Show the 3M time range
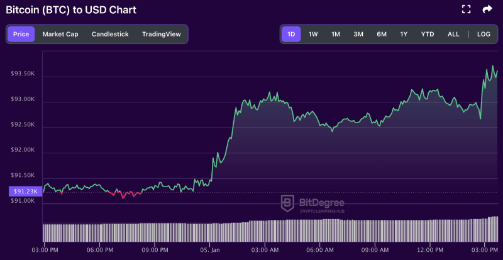The height and width of the screenshot is (260, 503). [x=358, y=35]
